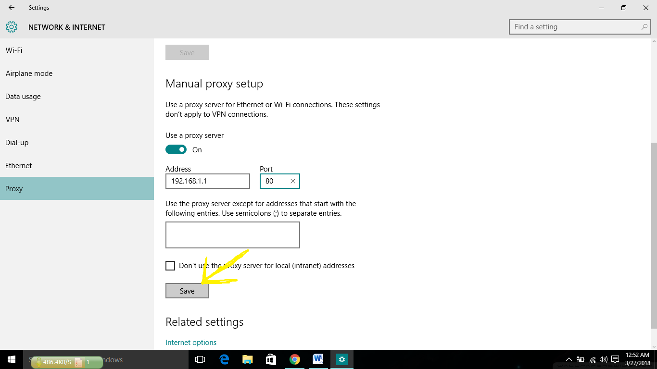Open the Action Center notifications icon

615,359
